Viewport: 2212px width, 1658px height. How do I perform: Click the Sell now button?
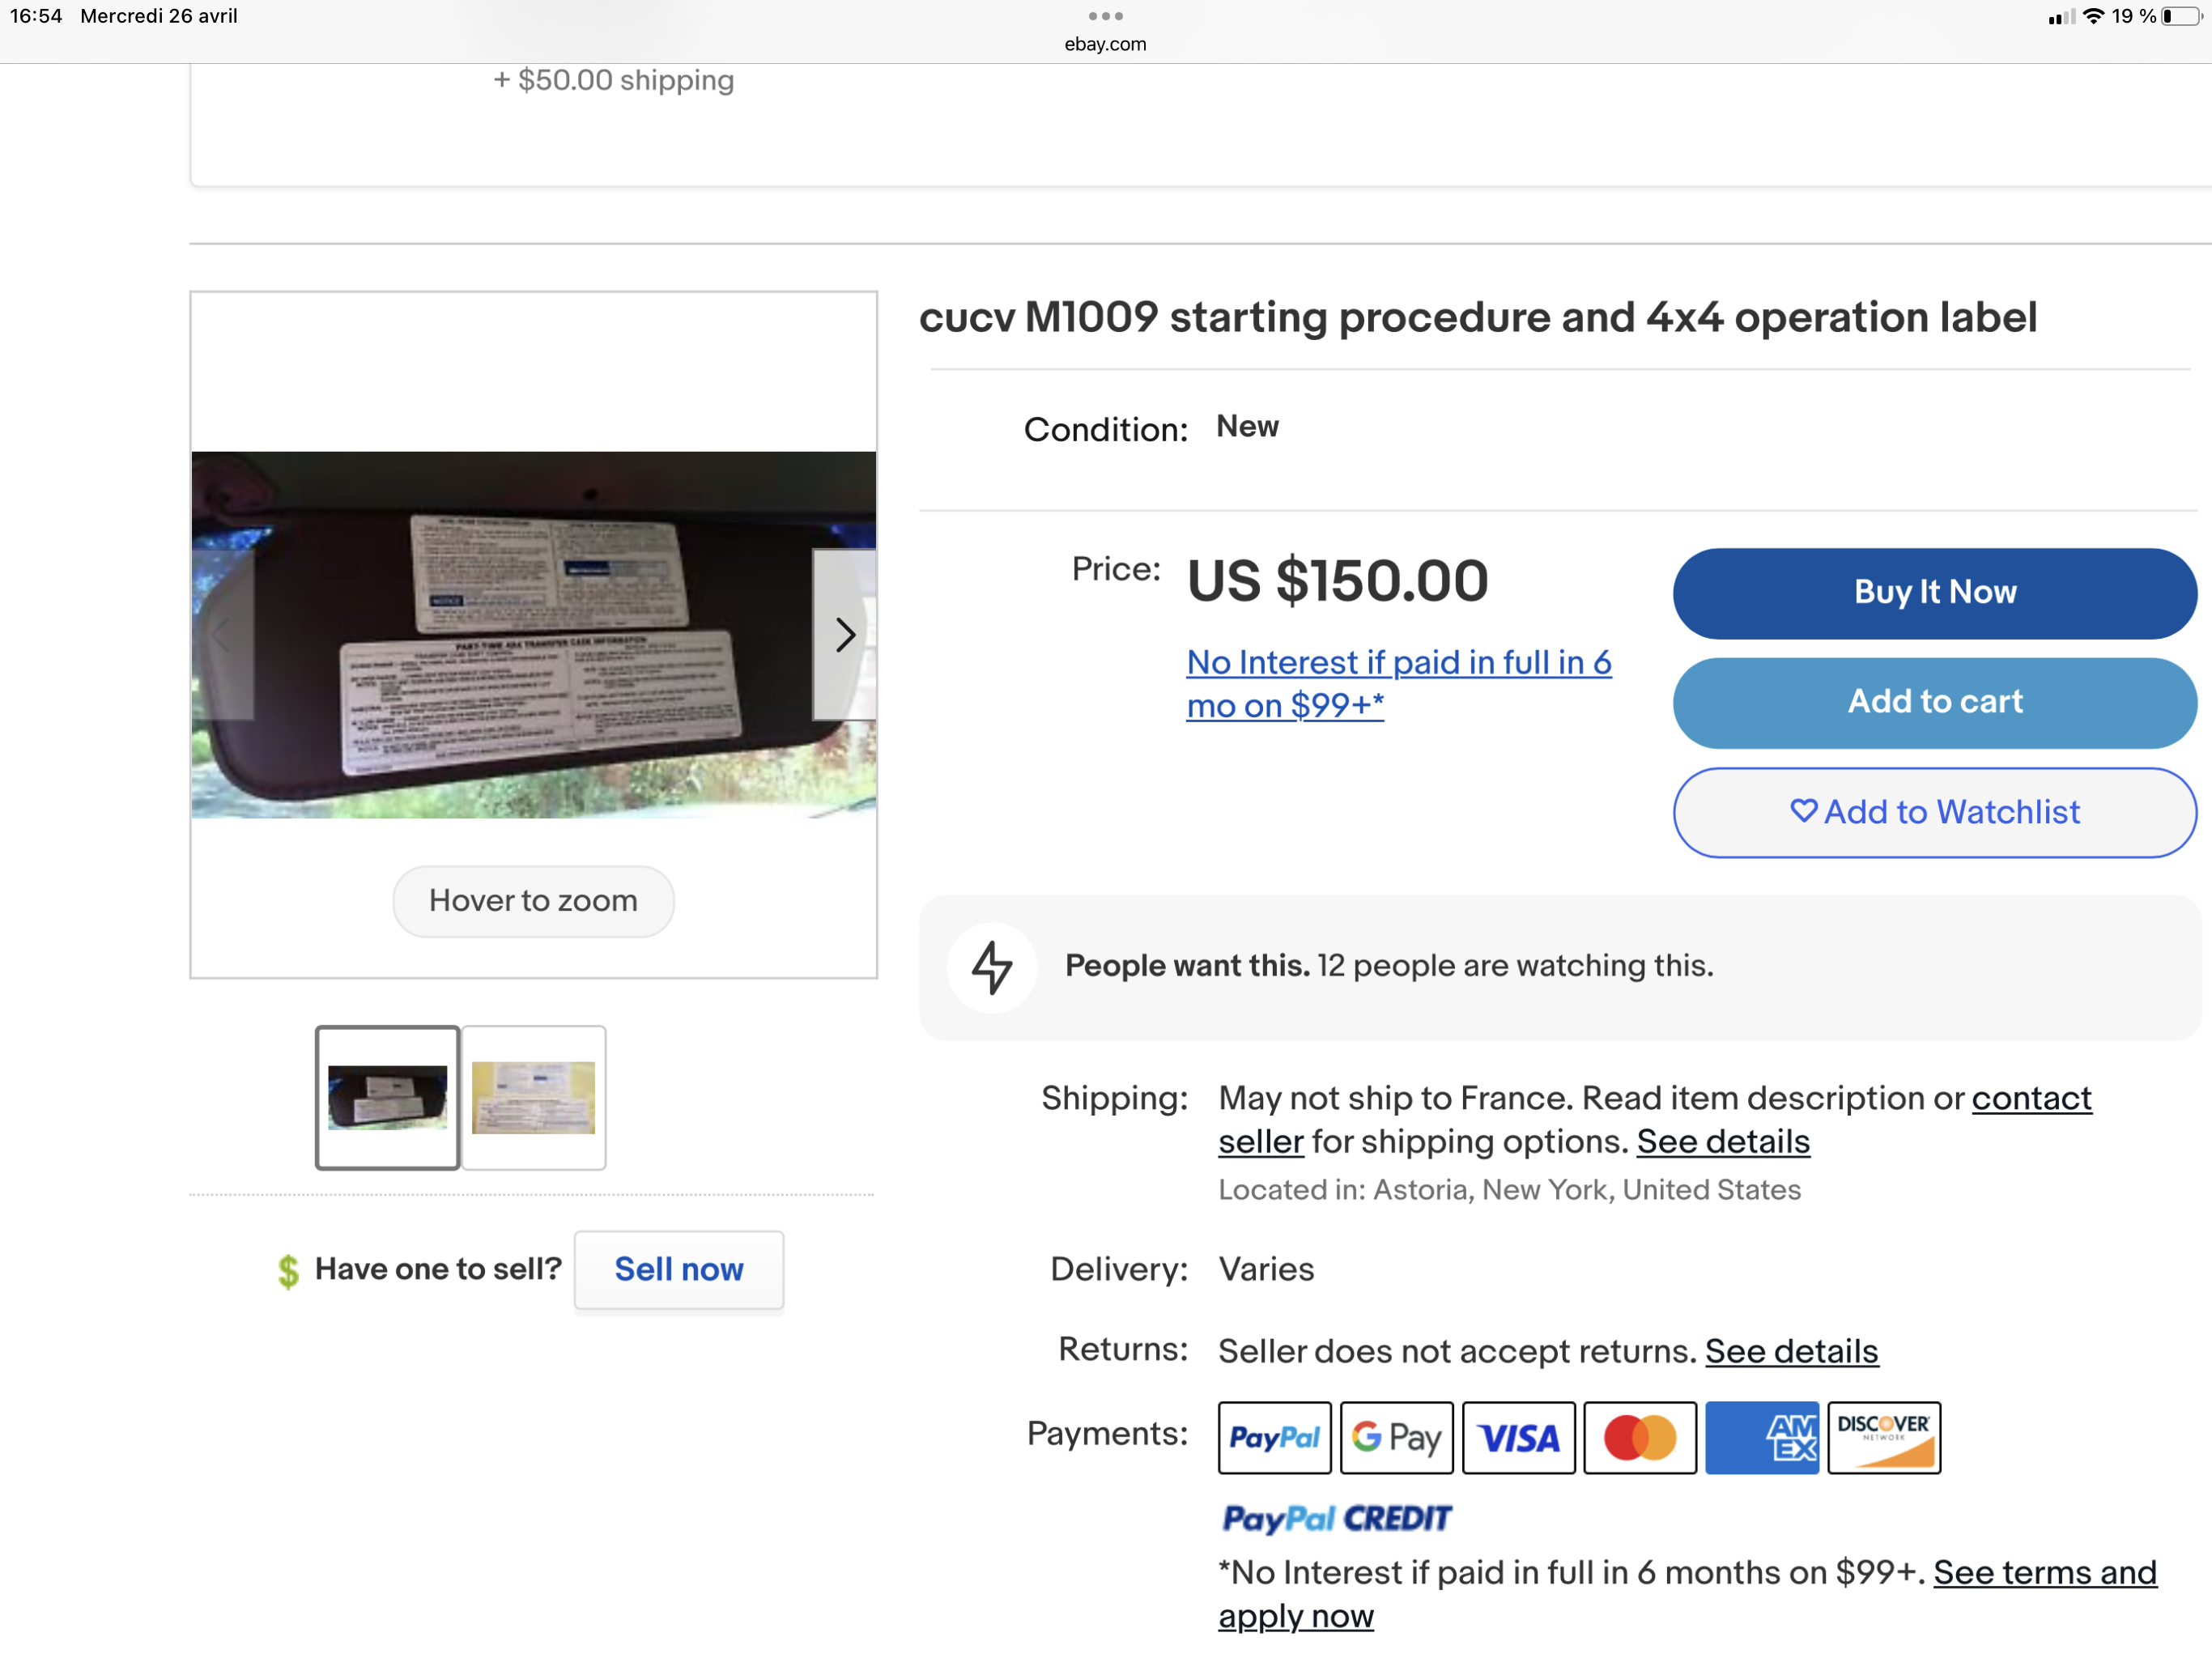pyautogui.click(x=679, y=1269)
